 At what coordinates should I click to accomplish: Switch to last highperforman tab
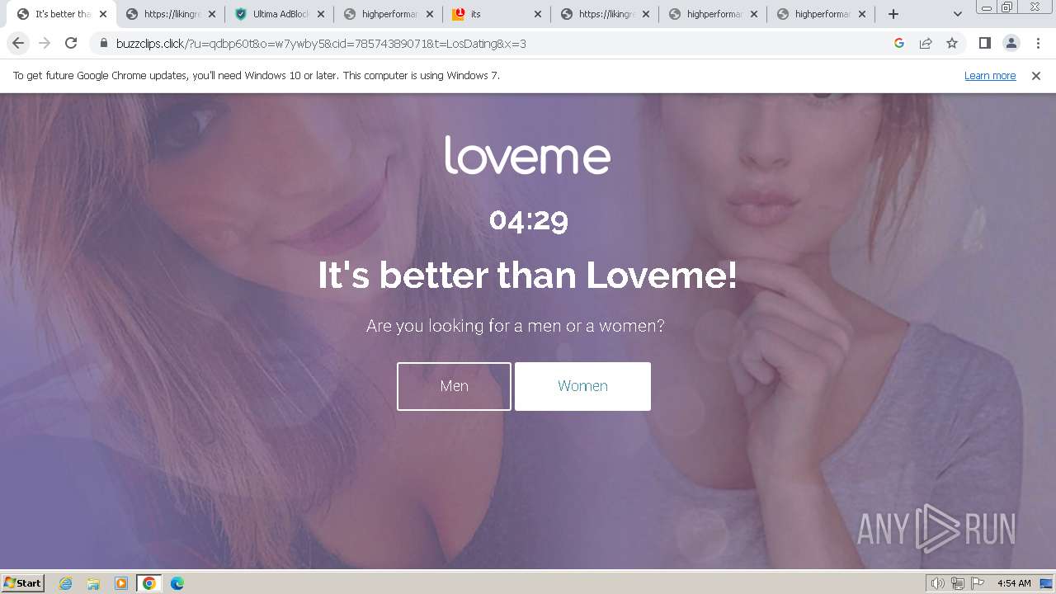click(x=823, y=14)
